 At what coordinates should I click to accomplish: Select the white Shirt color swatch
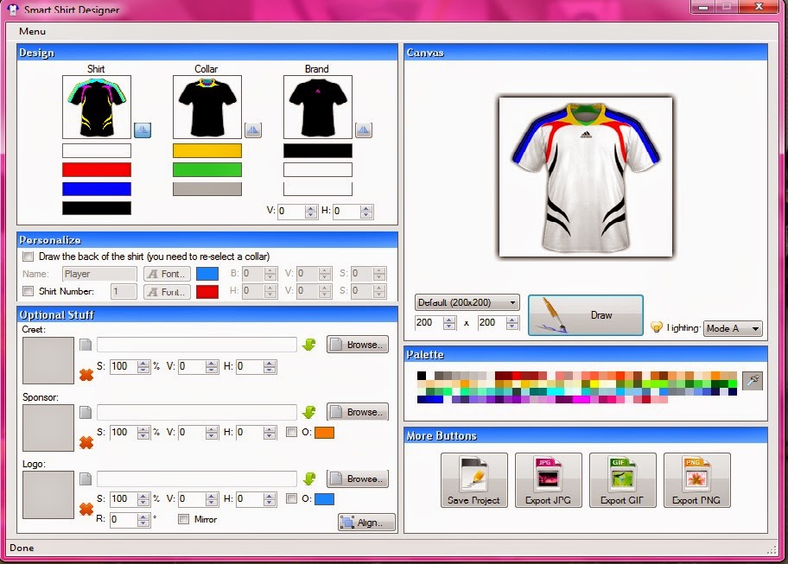point(97,150)
